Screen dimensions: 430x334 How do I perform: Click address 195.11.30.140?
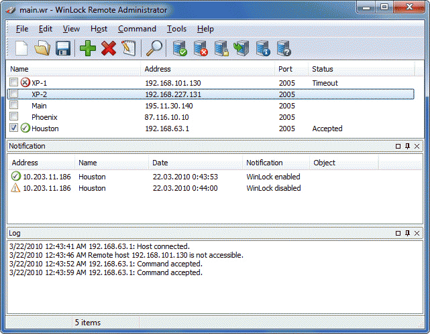point(169,106)
